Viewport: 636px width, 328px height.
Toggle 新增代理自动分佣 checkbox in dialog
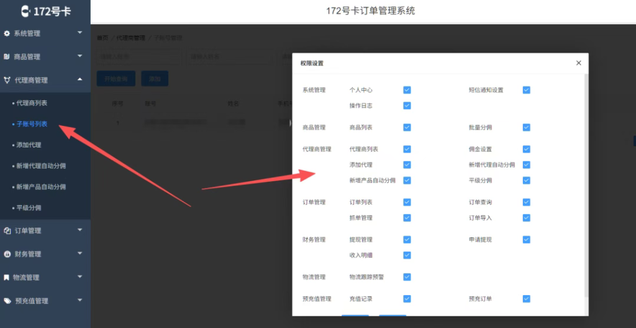[x=527, y=165]
